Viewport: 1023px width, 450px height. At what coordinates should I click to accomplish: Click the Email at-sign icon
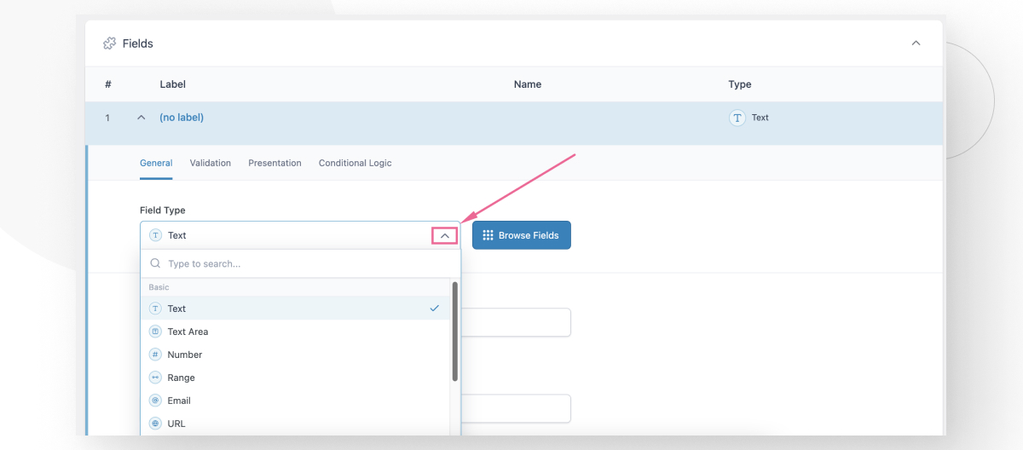(x=155, y=401)
